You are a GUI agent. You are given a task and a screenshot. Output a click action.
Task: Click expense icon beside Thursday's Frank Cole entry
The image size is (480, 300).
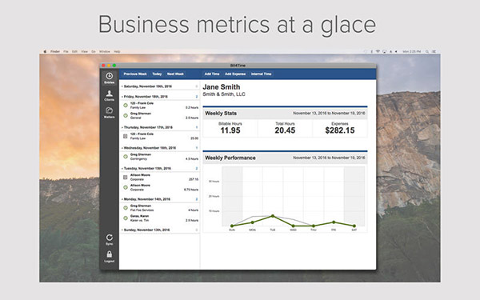126,136
